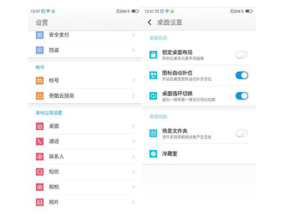Tap the red 桌面 home icon
This screenshot has width=288, height=216.
tap(40, 126)
